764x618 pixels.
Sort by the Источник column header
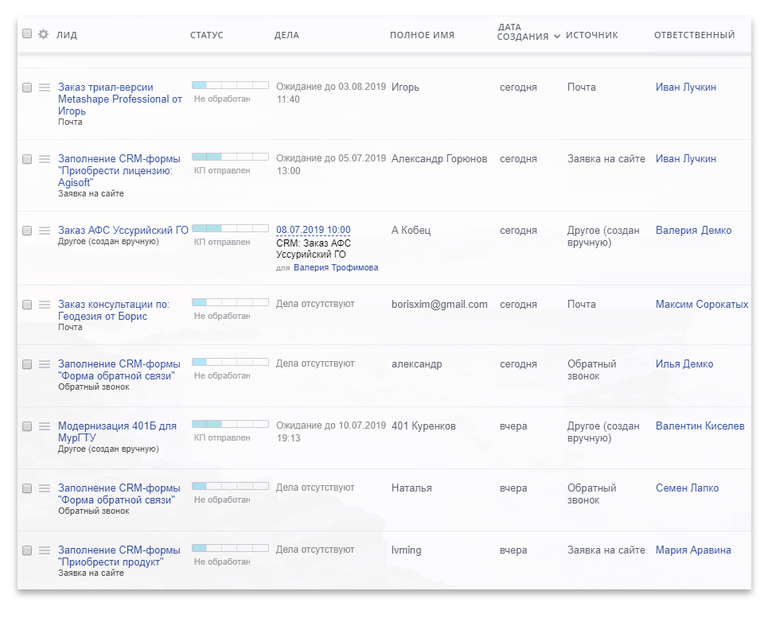(591, 35)
